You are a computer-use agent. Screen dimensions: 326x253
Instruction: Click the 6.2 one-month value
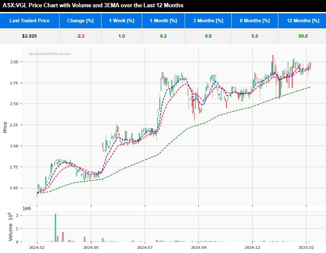[163, 36]
